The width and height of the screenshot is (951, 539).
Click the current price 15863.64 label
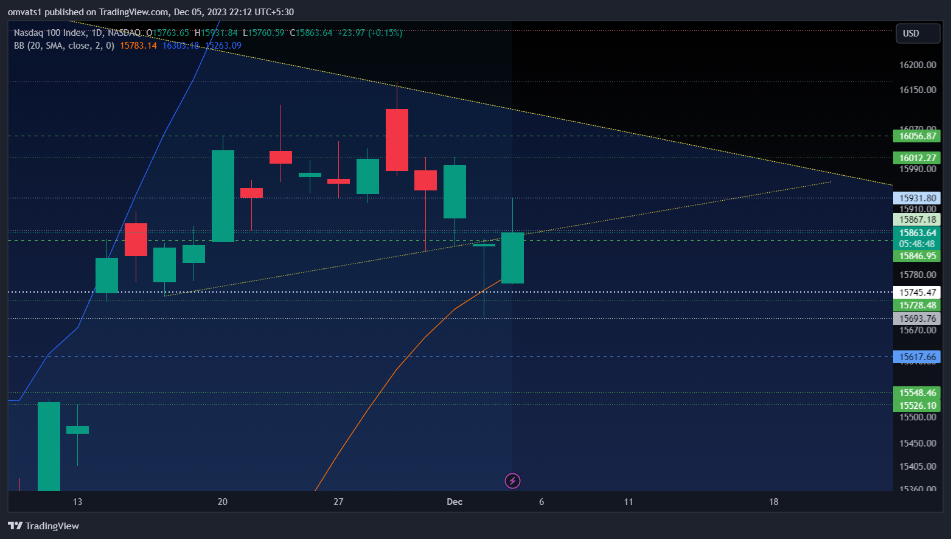[917, 233]
